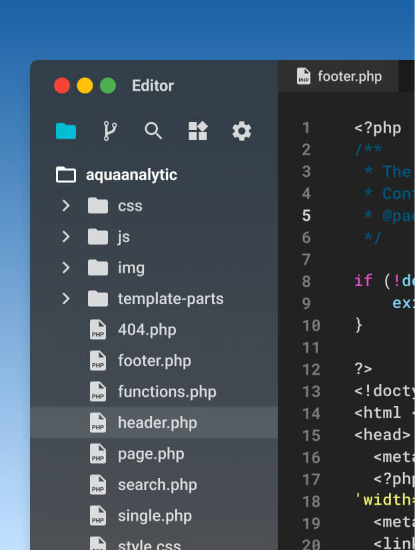This screenshot has height=550, width=415.
Task: Click the '?>' text on line 12
Action: click(x=363, y=369)
